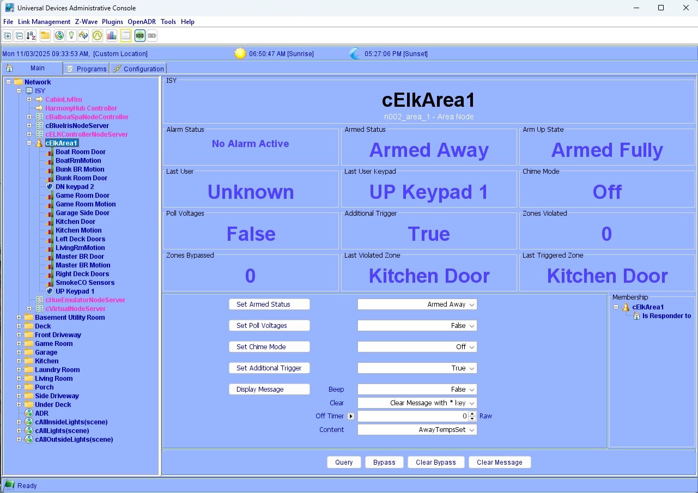Click the A-Z sort toolbar icon

(x=32, y=36)
